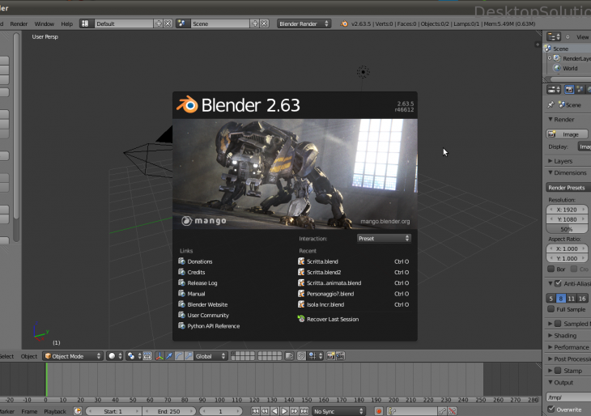Open the Window menu

(x=45, y=24)
